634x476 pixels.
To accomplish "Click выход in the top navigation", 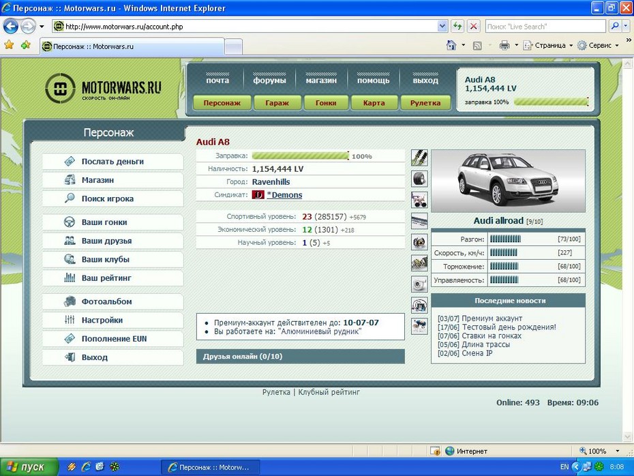I will (x=425, y=80).
